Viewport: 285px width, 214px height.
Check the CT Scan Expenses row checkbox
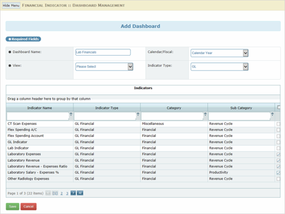pyautogui.click(x=278, y=124)
